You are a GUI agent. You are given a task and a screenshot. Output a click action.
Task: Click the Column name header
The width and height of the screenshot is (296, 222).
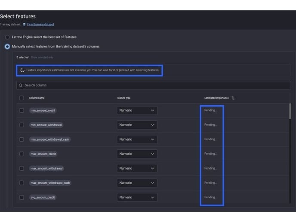(37, 98)
